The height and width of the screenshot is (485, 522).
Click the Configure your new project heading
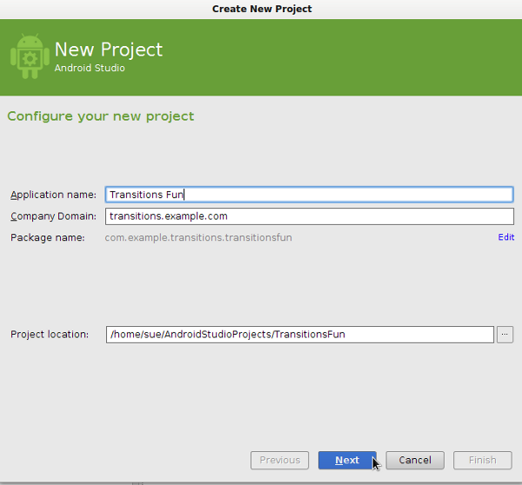click(x=101, y=116)
